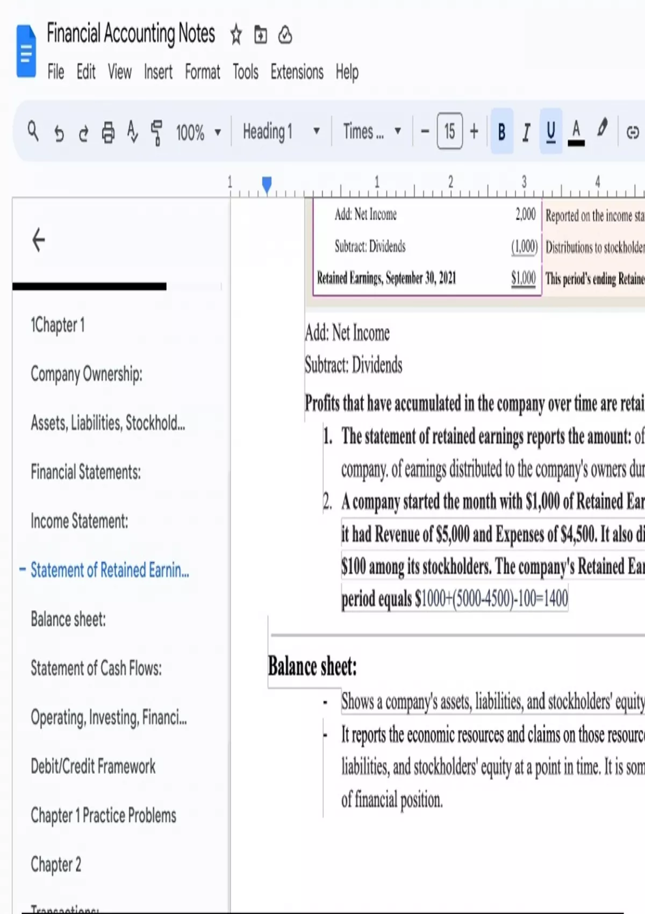The width and height of the screenshot is (645, 914).
Task: Star the Financial Accounting Notes document
Action: pyautogui.click(x=236, y=35)
